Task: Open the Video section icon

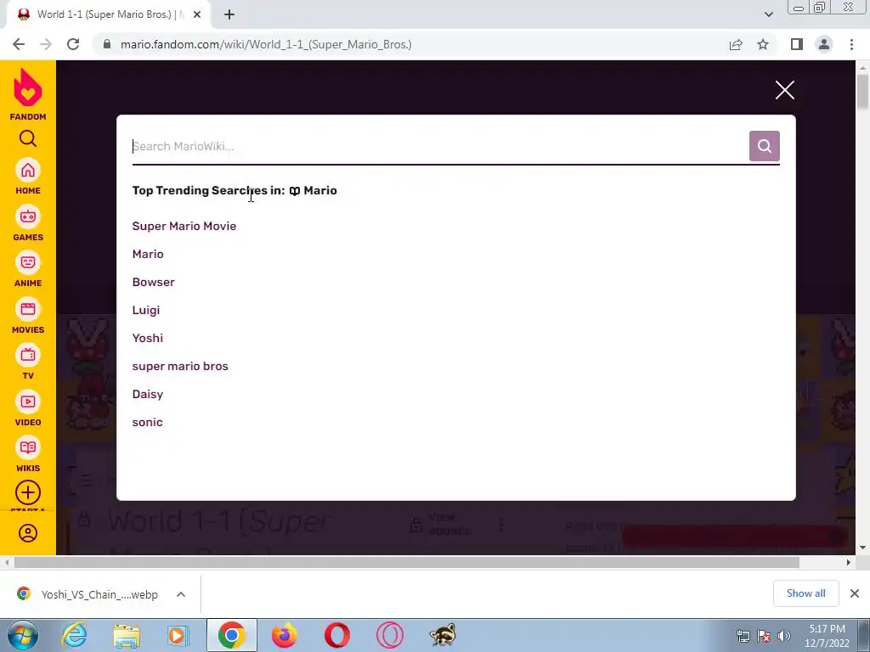Action: (x=28, y=402)
